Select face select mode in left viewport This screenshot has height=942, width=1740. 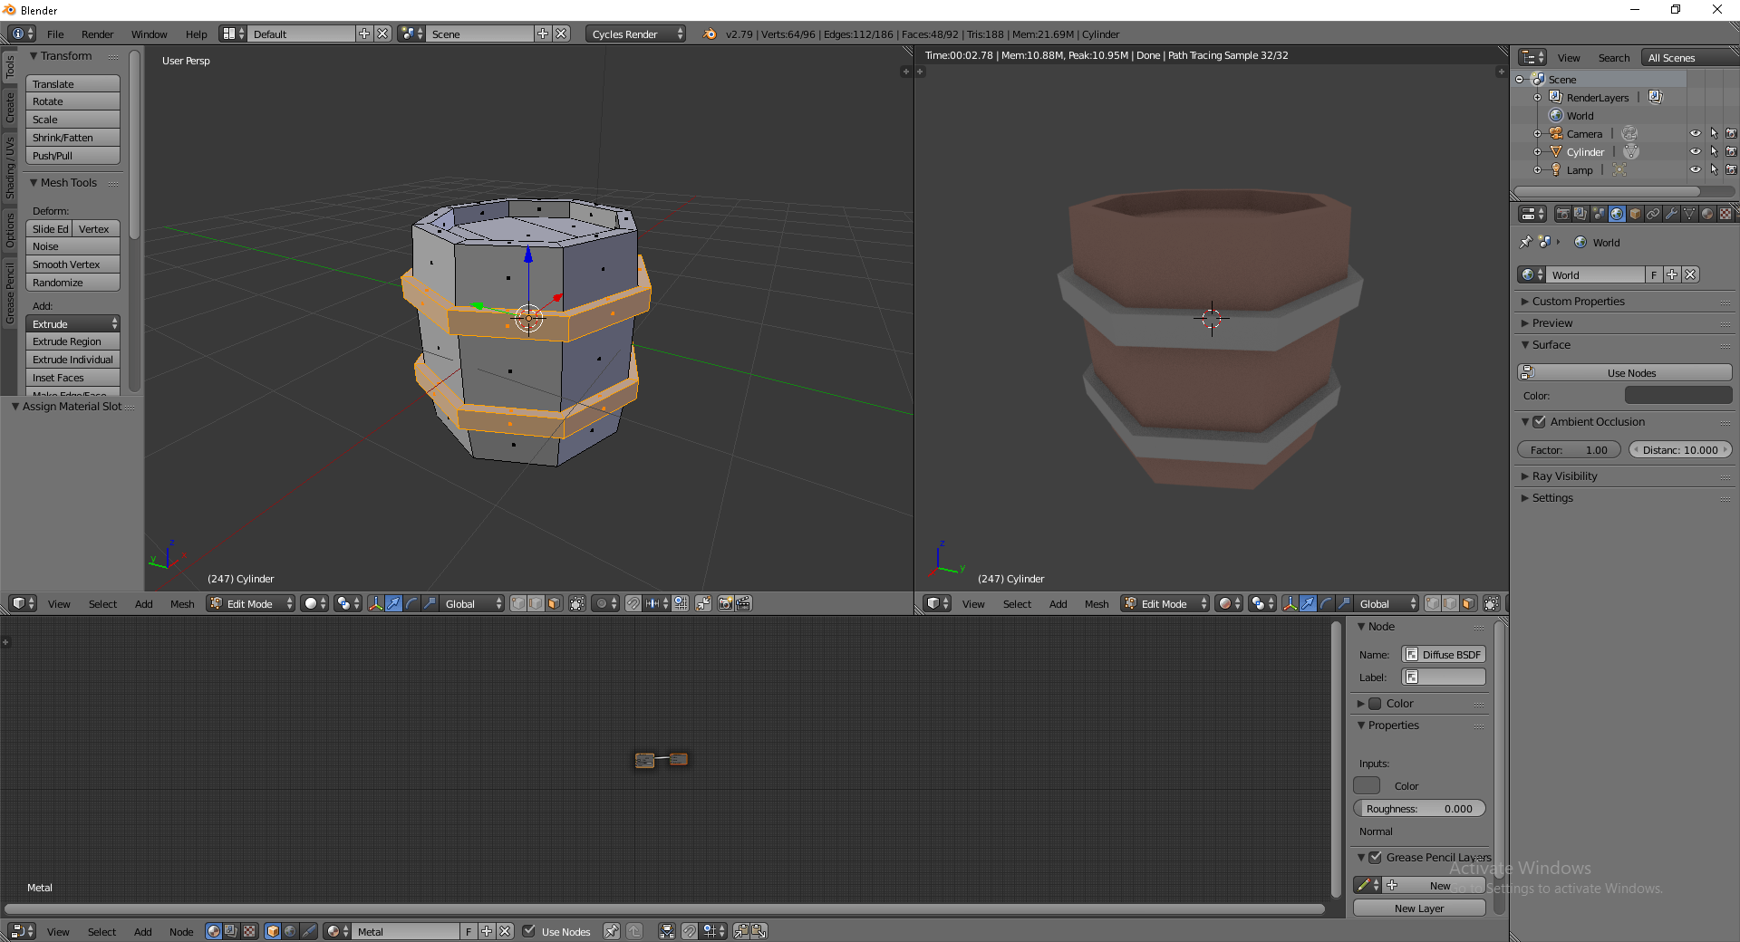click(x=555, y=604)
